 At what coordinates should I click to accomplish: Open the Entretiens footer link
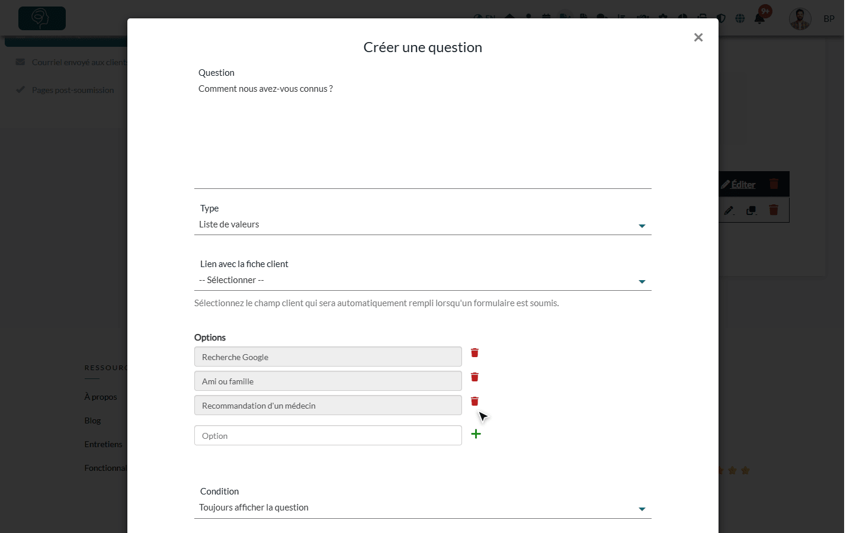coord(103,444)
